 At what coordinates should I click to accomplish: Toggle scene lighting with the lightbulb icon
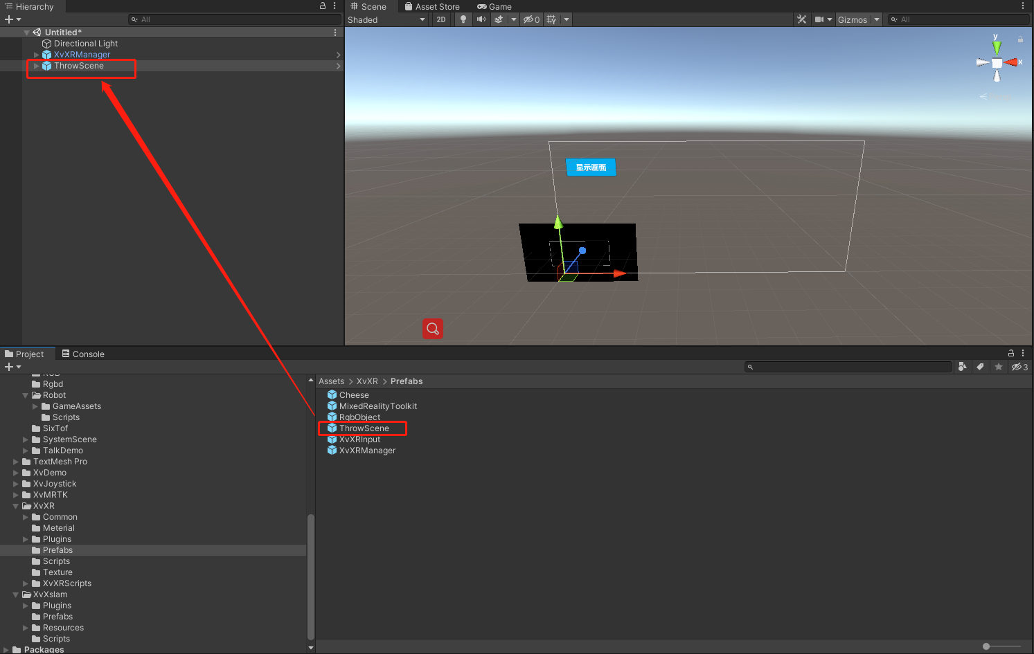tap(463, 19)
